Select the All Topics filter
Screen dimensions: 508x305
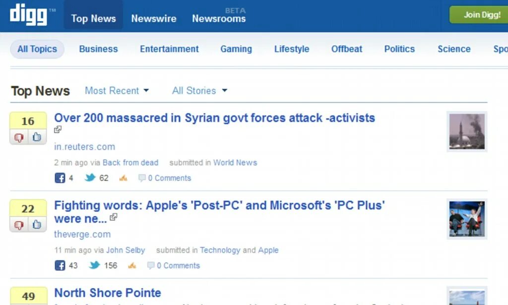click(x=37, y=49)
